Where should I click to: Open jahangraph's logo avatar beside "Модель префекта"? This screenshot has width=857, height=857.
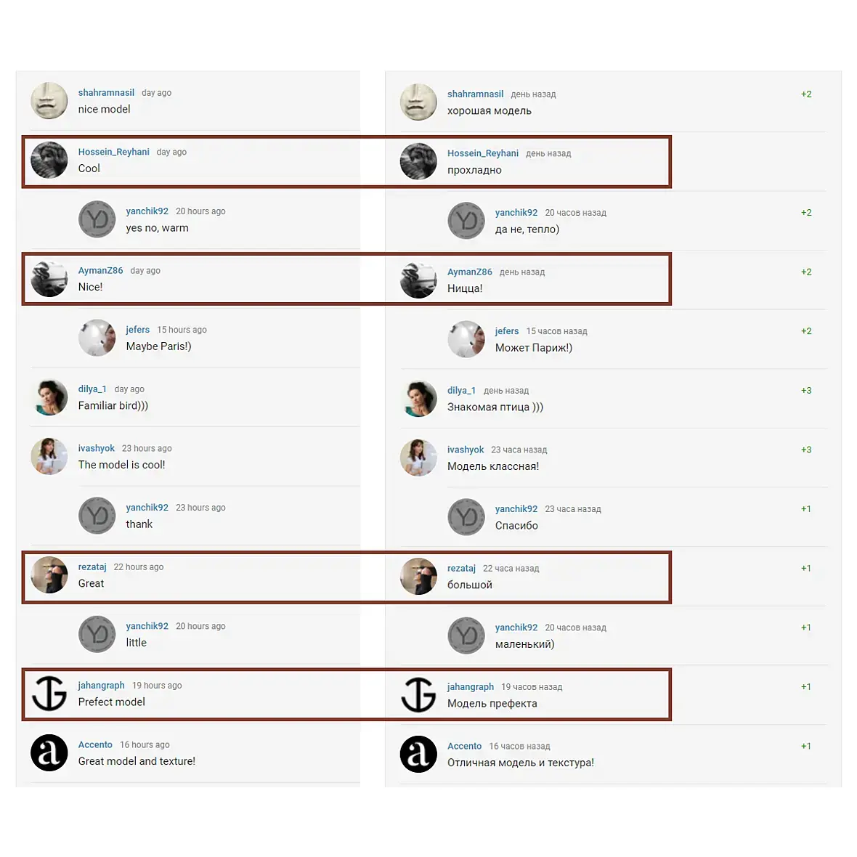(x=418, y=695)
